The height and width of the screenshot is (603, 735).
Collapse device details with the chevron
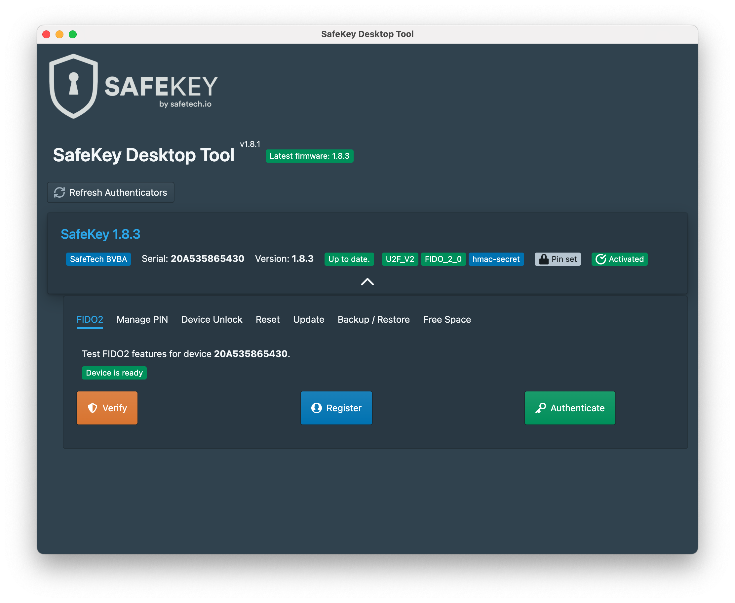(x=367, y=282)
